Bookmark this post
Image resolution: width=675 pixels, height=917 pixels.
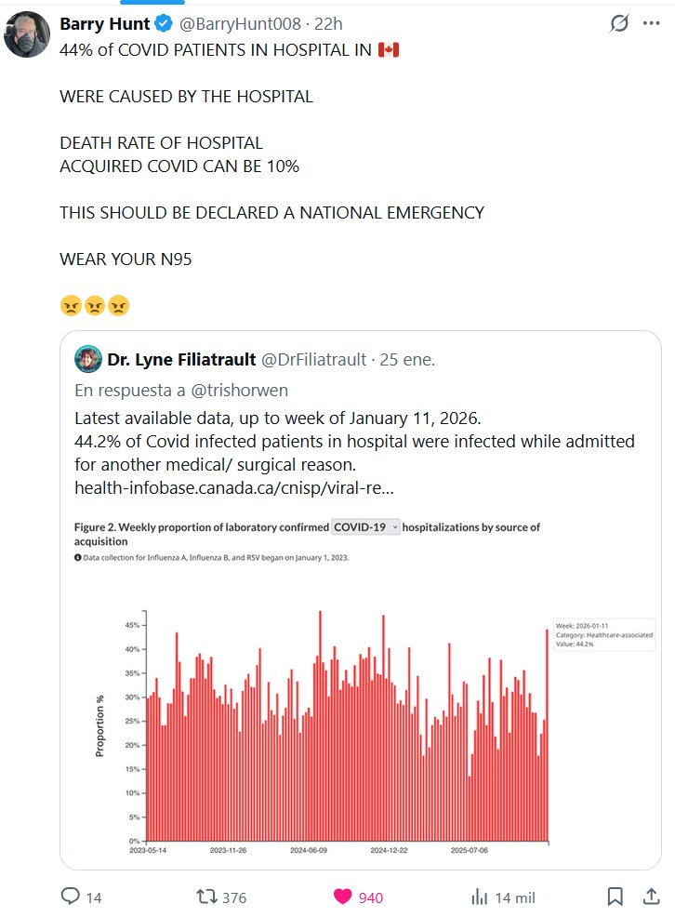pos(615,897)
